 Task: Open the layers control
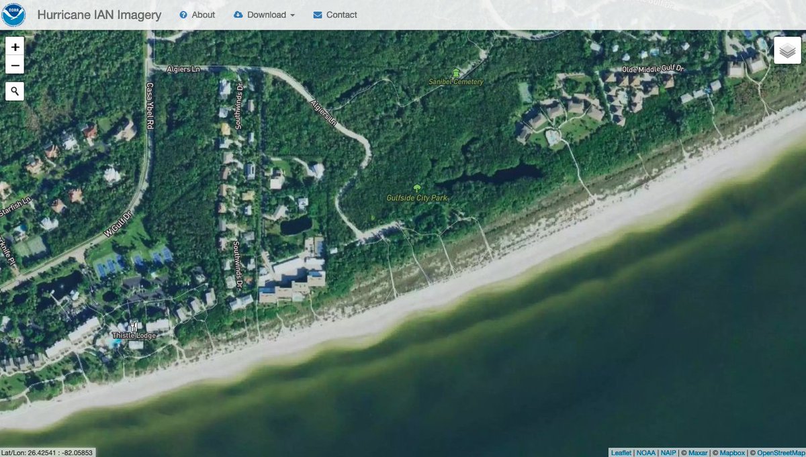pos(787,50)
